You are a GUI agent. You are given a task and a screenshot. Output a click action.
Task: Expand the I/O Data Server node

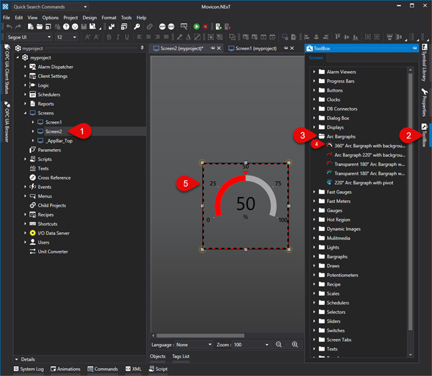(x=26, y=233)
